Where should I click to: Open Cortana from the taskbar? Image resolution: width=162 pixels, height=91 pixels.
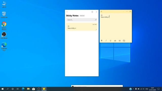point(13,89)
